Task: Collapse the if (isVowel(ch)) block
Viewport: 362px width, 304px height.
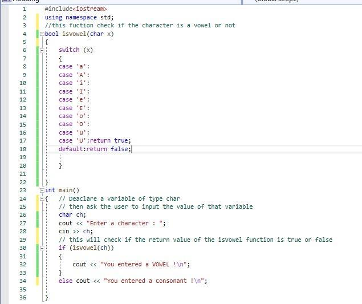Action: (x=42, y=248)
